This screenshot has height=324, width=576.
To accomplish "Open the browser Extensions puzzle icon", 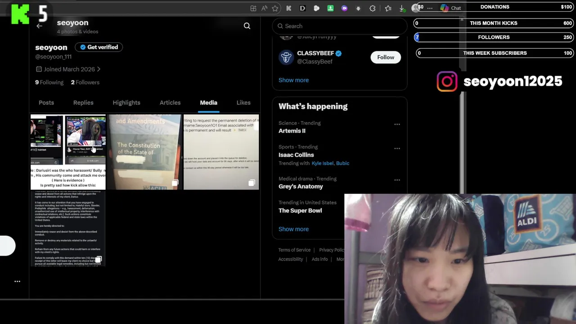I will pos(373,8).
